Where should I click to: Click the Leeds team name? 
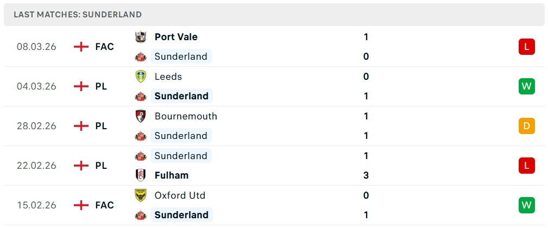(168, 77)
